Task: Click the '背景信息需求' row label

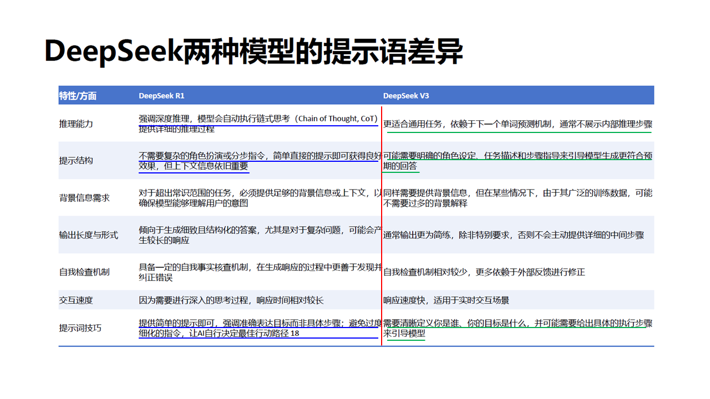Action: tap(84, 198)
